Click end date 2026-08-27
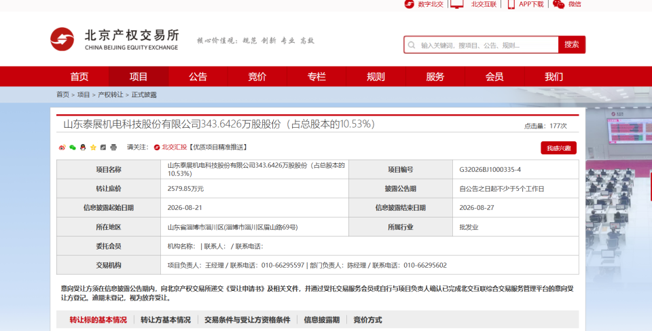 tap(477, 208)
